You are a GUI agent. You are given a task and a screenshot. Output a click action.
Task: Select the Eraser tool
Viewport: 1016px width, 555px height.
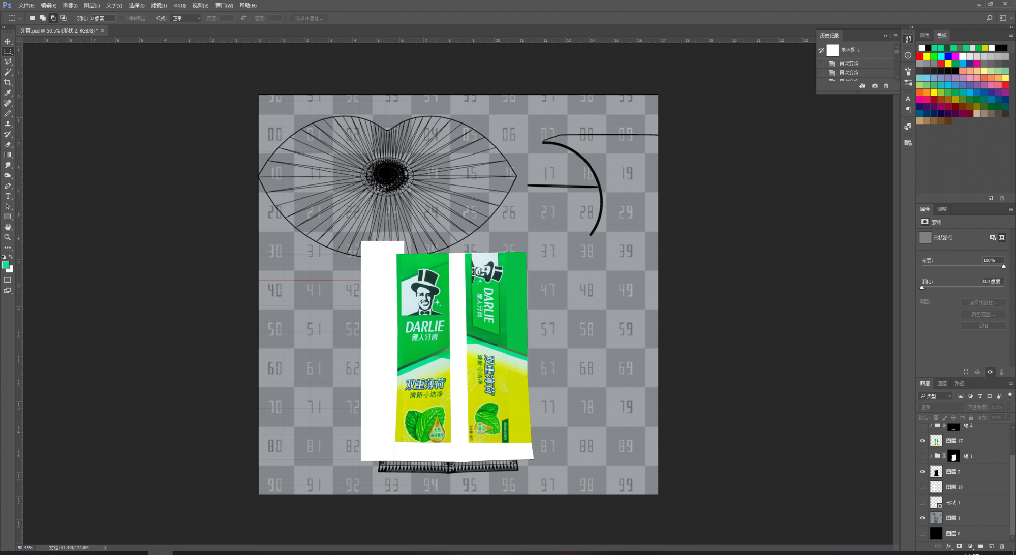coord(8,145)
